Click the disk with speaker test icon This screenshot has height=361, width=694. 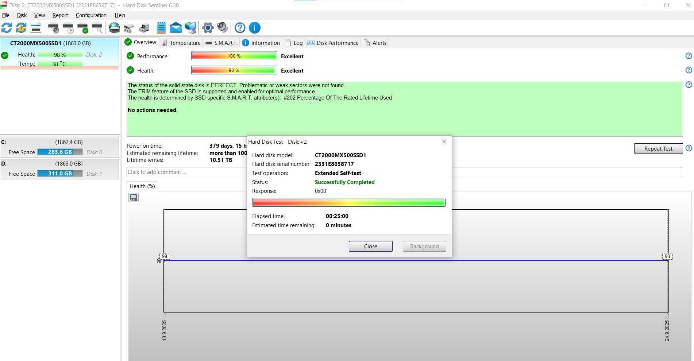pyautogui.click(x=54, y=28)
